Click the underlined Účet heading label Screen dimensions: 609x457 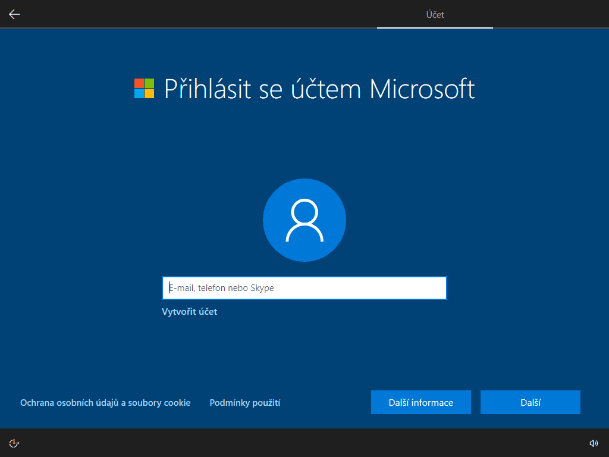point(435,14)
